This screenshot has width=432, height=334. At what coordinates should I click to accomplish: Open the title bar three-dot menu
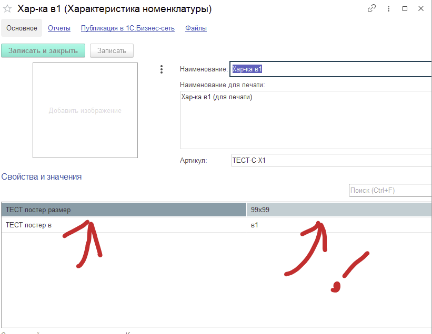pyautogui.click(x=388, y=9)
